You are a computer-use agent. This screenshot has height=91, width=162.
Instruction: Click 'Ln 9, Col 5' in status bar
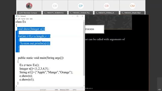tap(43, 90)
